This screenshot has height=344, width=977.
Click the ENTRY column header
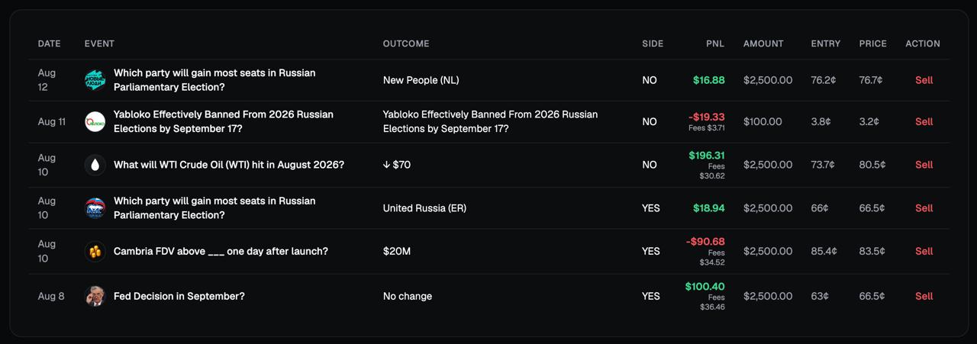click(826, 43)
